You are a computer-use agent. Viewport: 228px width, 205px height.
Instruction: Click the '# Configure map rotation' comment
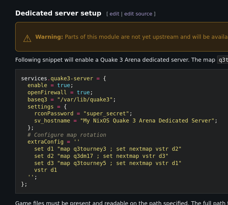[67, 135]
